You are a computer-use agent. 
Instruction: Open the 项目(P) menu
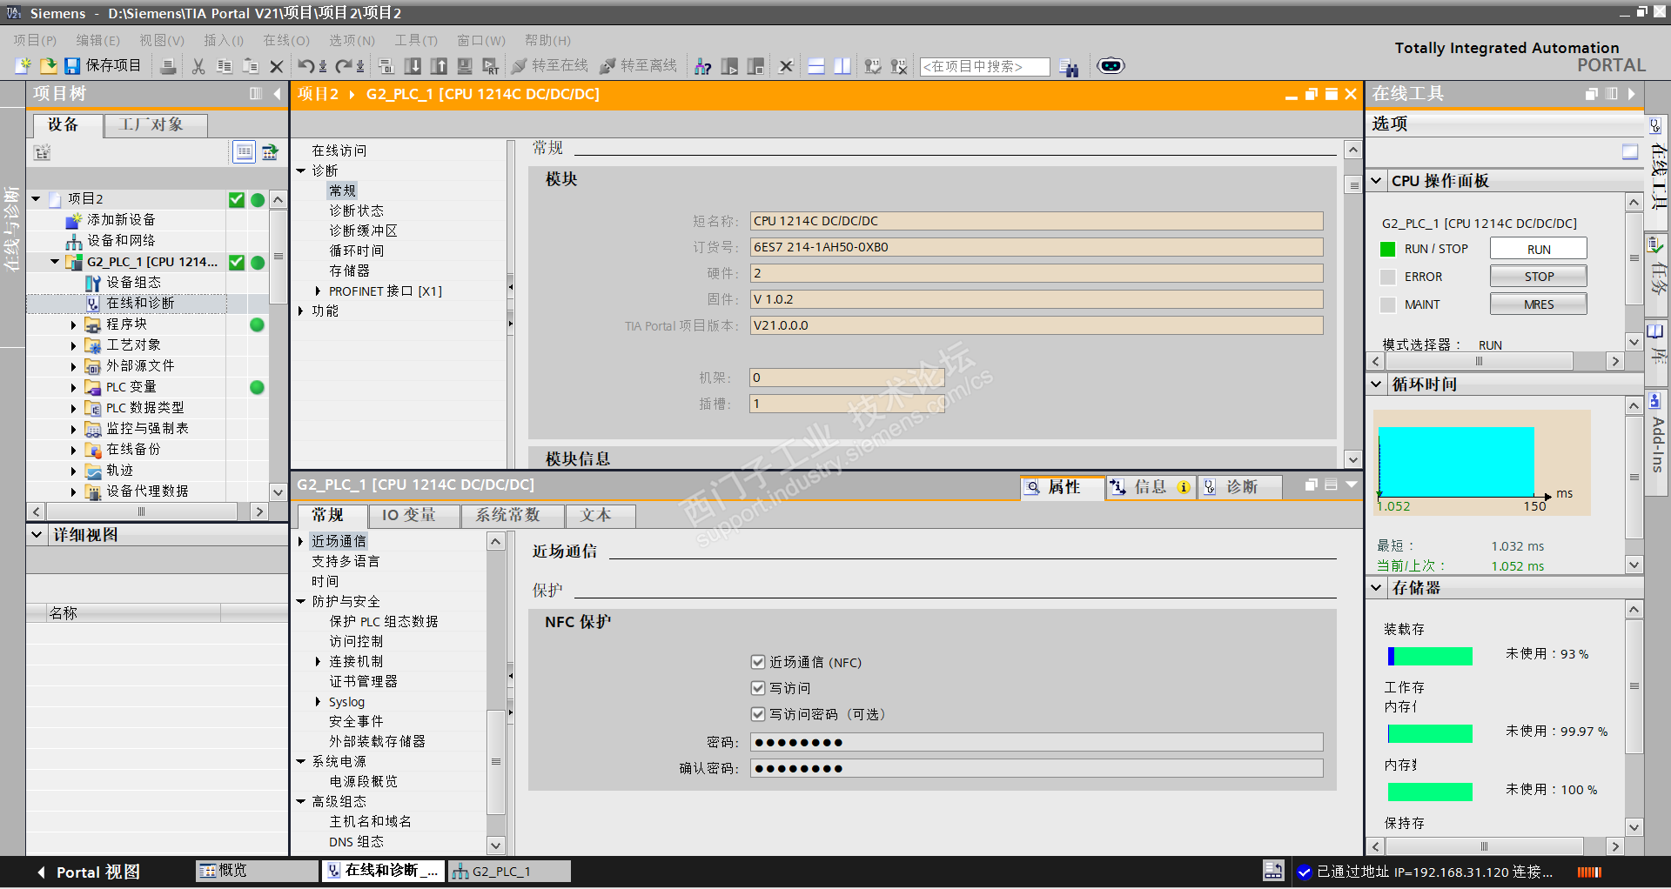(35, 40)
